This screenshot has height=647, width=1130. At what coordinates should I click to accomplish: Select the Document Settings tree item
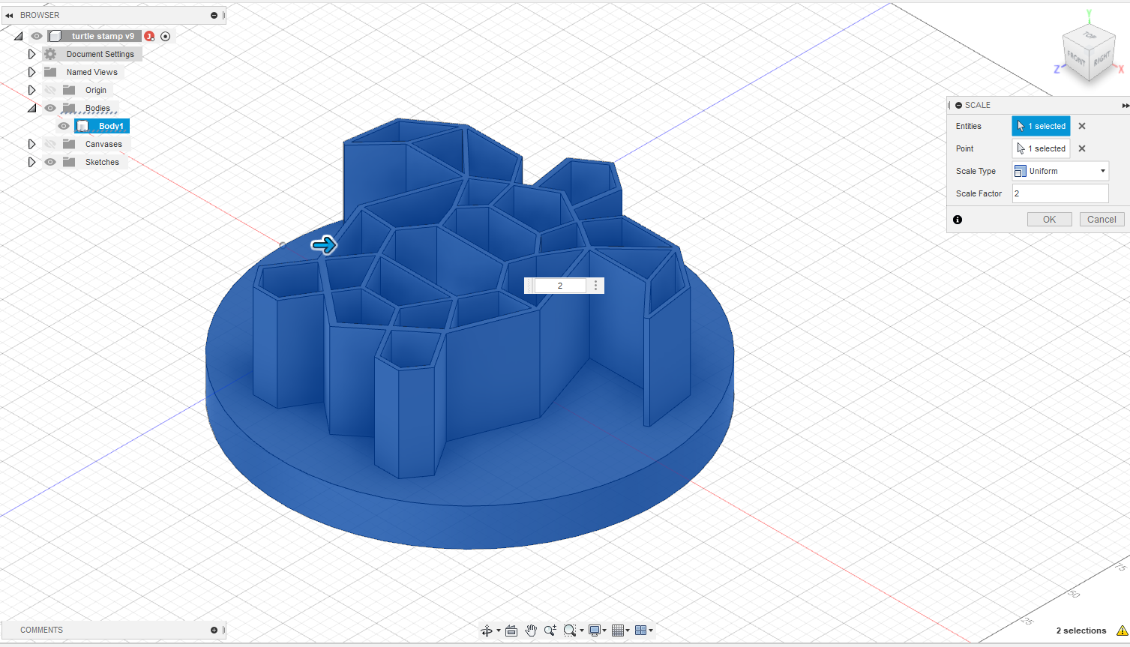pos(100,54)
